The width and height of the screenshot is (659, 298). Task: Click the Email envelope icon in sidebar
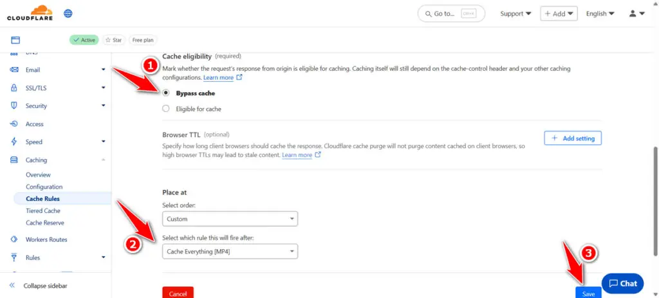[x=14, y=70]
